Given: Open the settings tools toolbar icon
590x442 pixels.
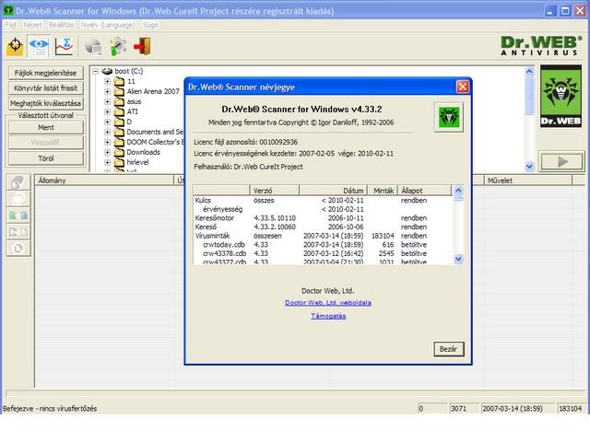Looking at the screenshot, I should click(x=118, y=47).
